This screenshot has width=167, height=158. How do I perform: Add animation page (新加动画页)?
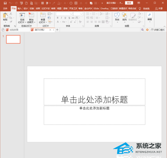tap(31, 18)
